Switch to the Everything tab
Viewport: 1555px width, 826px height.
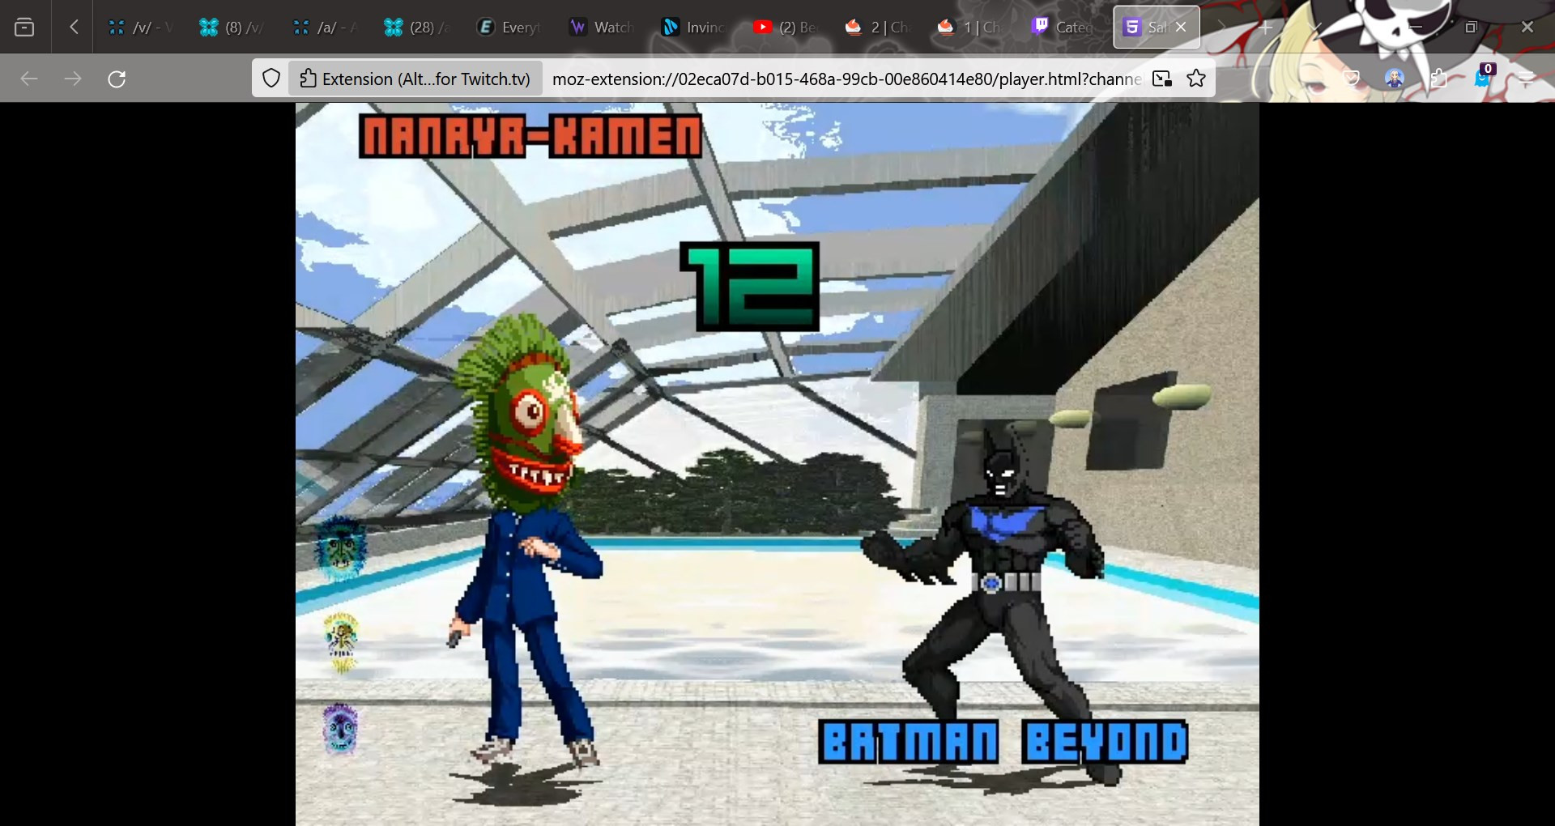point(509,27)
